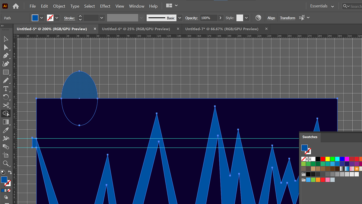Open the Basic brush definition dropdown
Screen dimensions: 362x204
pyautogui.click(x=180, y=18)
